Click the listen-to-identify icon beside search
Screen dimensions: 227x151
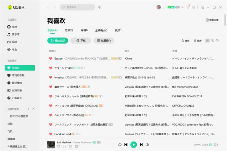pyautogui.click(x=100, y=7)
